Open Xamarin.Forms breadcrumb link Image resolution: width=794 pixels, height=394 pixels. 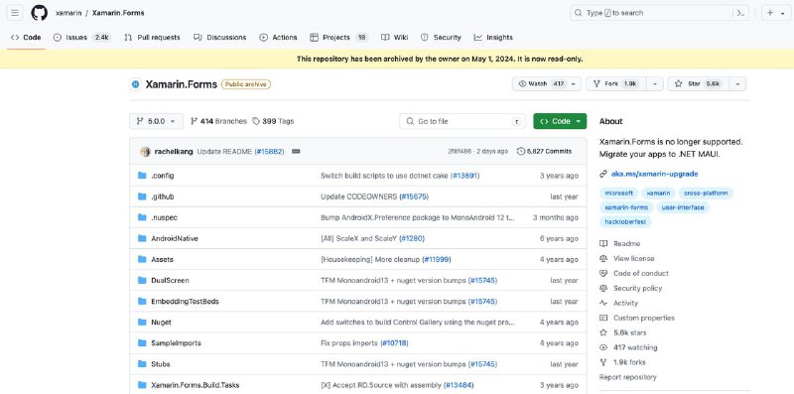(118, 13)
